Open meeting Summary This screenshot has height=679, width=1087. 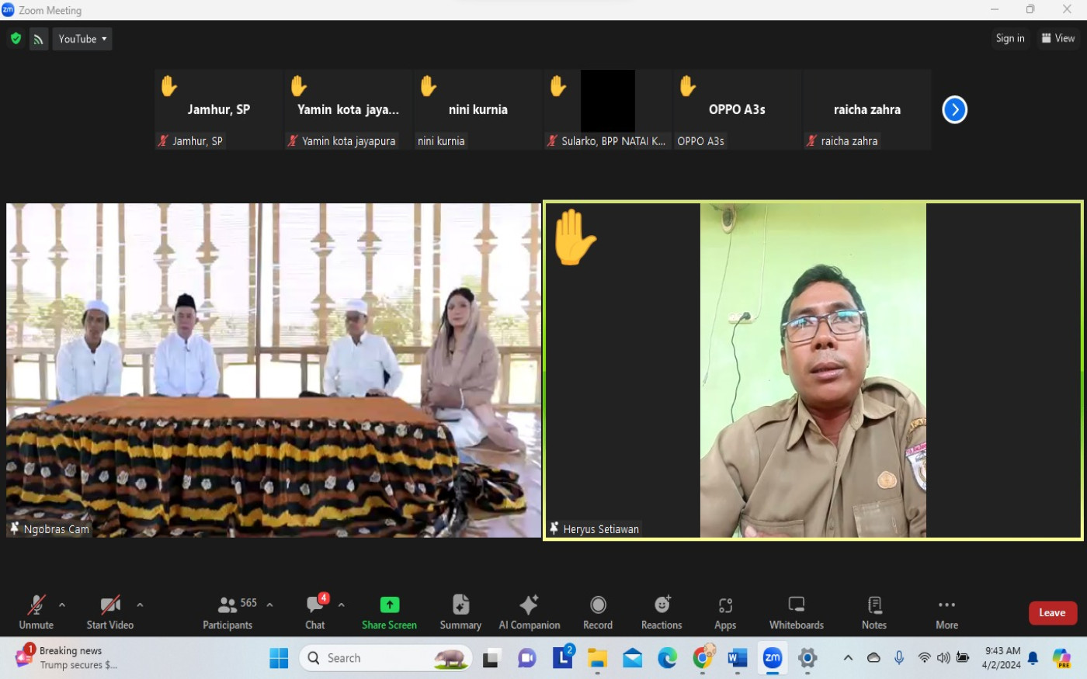[460, 611]
